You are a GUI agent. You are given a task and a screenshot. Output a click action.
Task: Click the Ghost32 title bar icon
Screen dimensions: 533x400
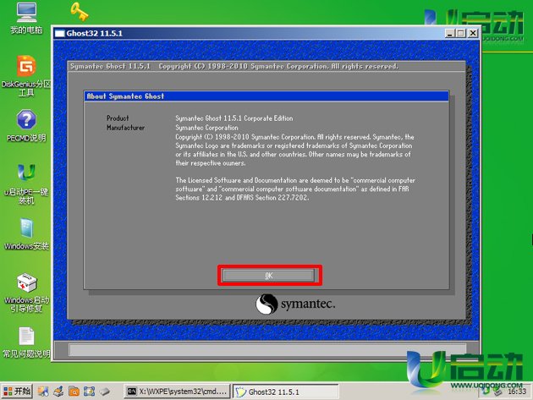[60, 33]
